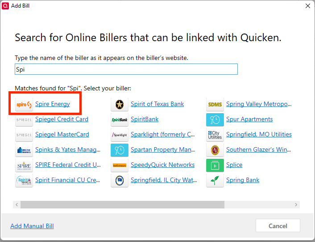Click the Sparklight logo icon

[x=120, y=135]
